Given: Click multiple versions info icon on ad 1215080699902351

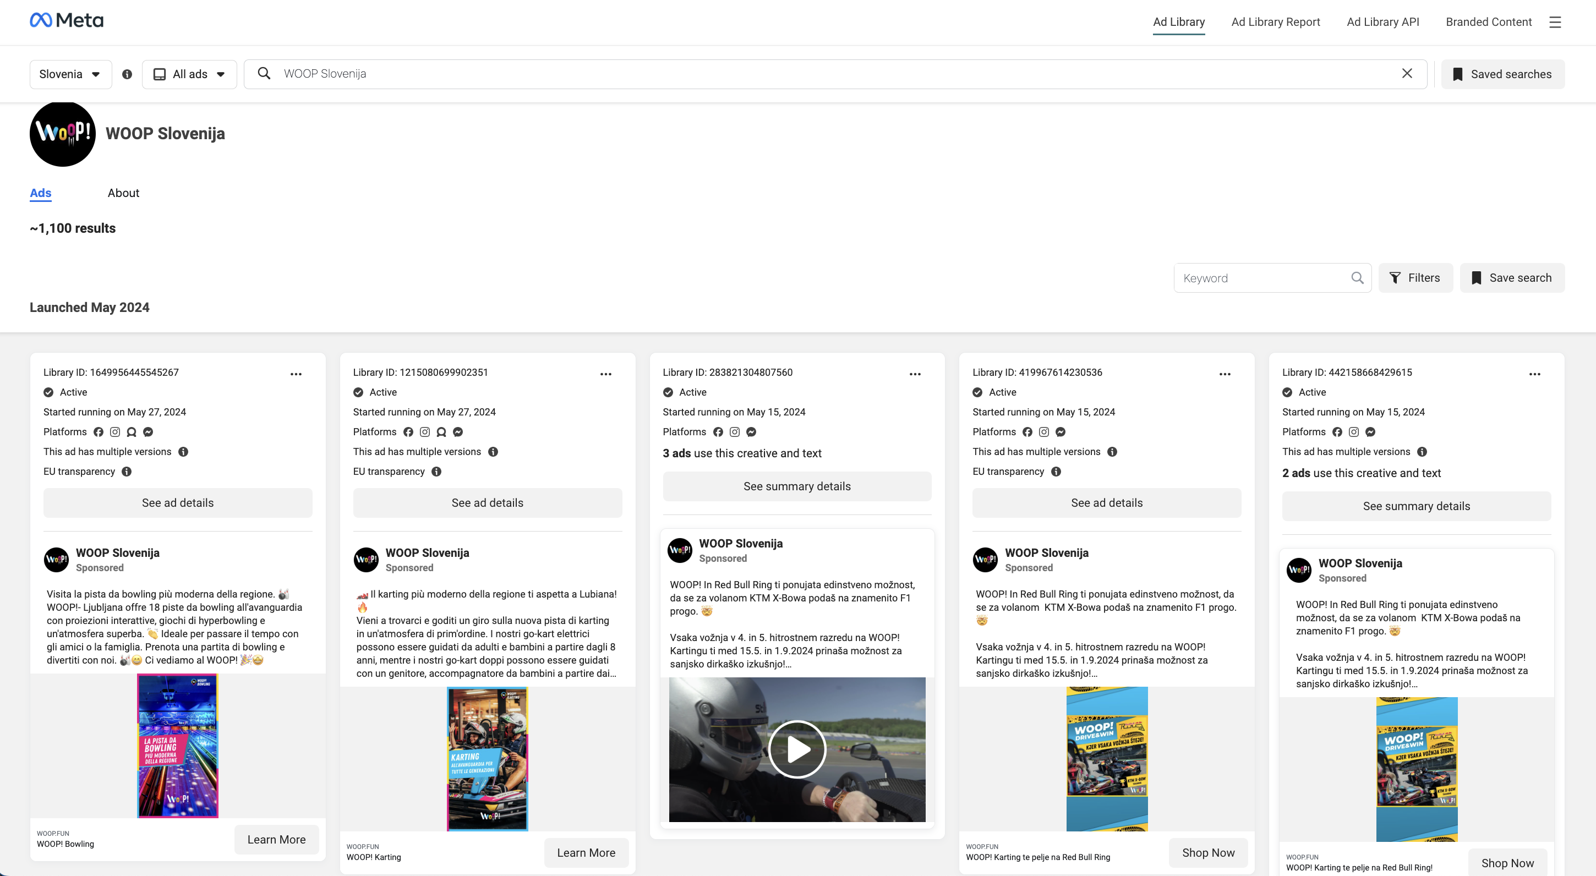Looking at the screenshot, I should pos(493,452).
